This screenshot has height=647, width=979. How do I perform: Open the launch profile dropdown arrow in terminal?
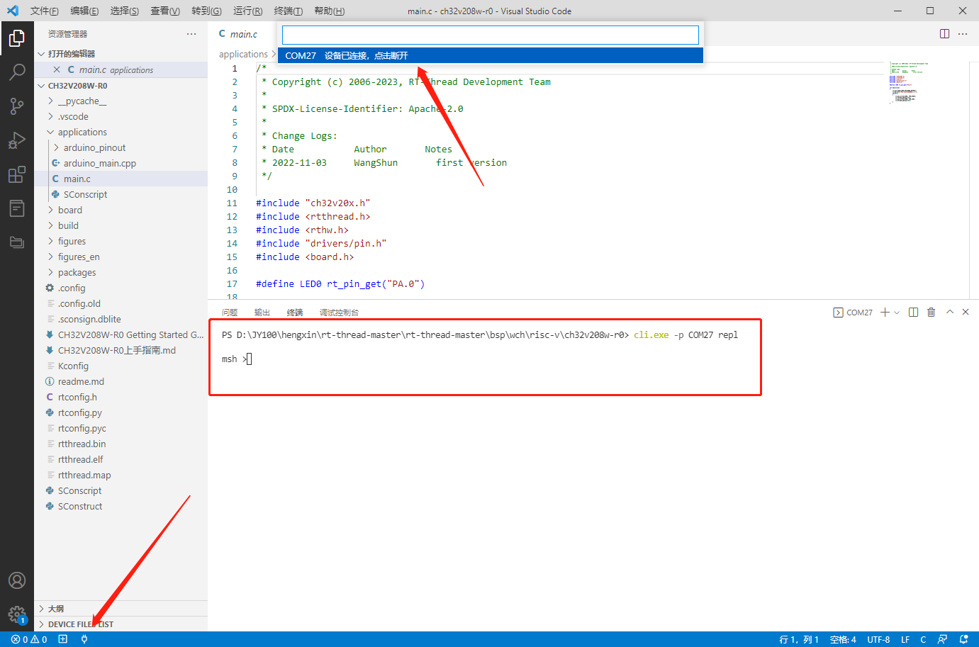point(897,313)
